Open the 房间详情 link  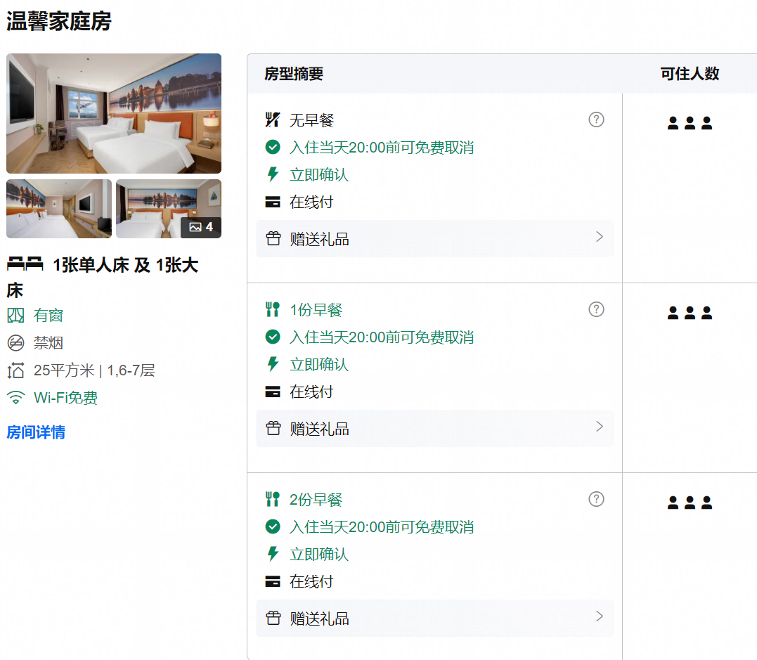pos(36,432)
